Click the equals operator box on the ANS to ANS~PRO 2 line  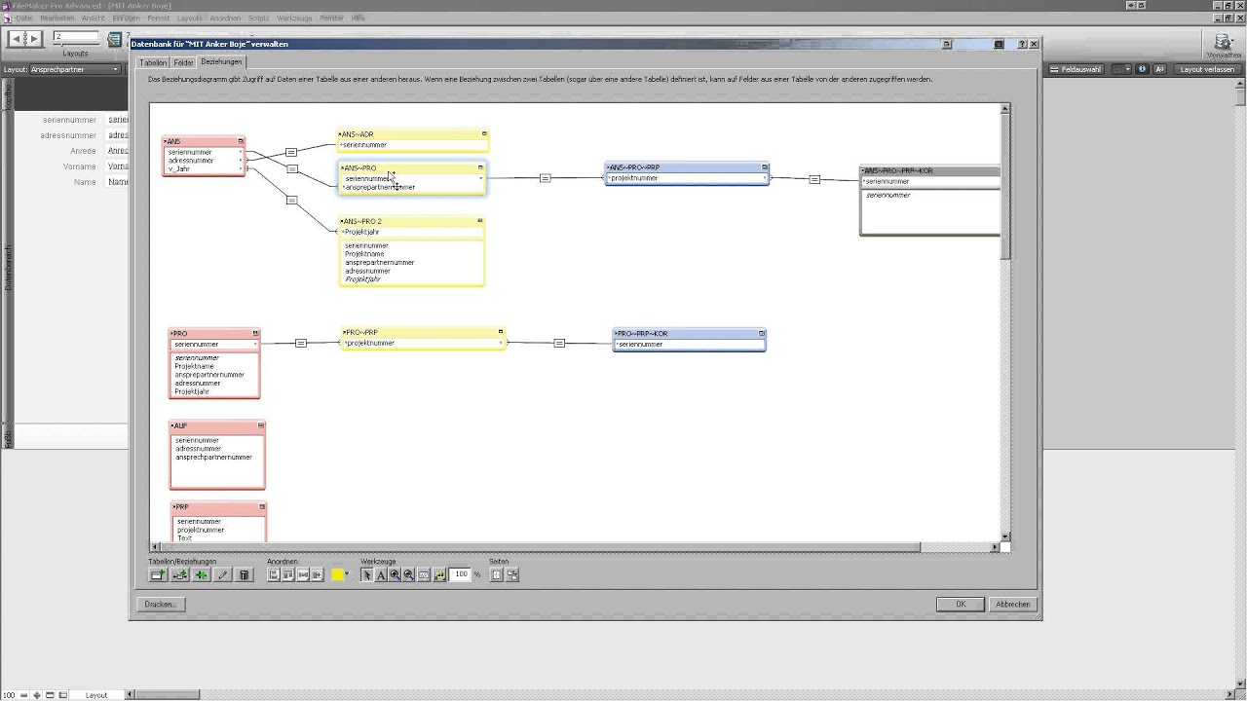[x=291, y=200]
